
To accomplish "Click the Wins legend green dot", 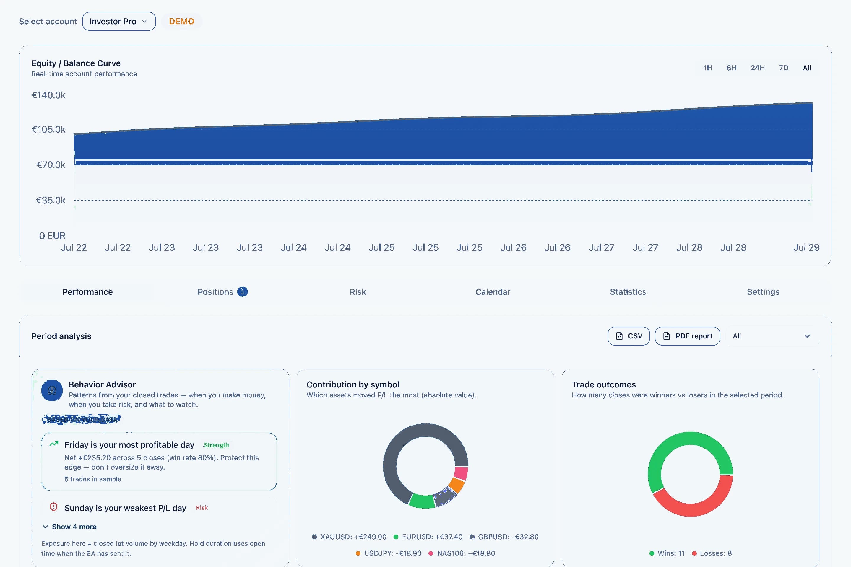I will click(x=652, y=553).
